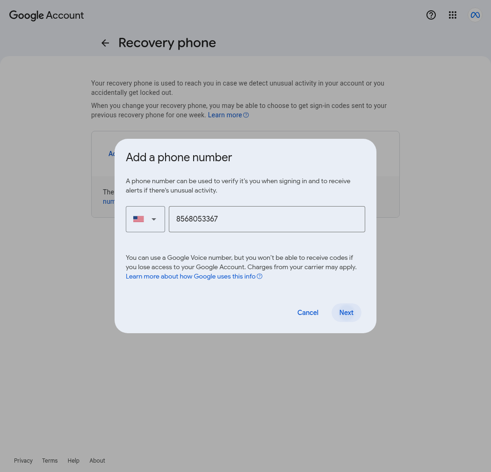Image resolution: width=491 pixels, height=472 pixels.
Task: Open the Help footer link
Action: coord(73,461)
